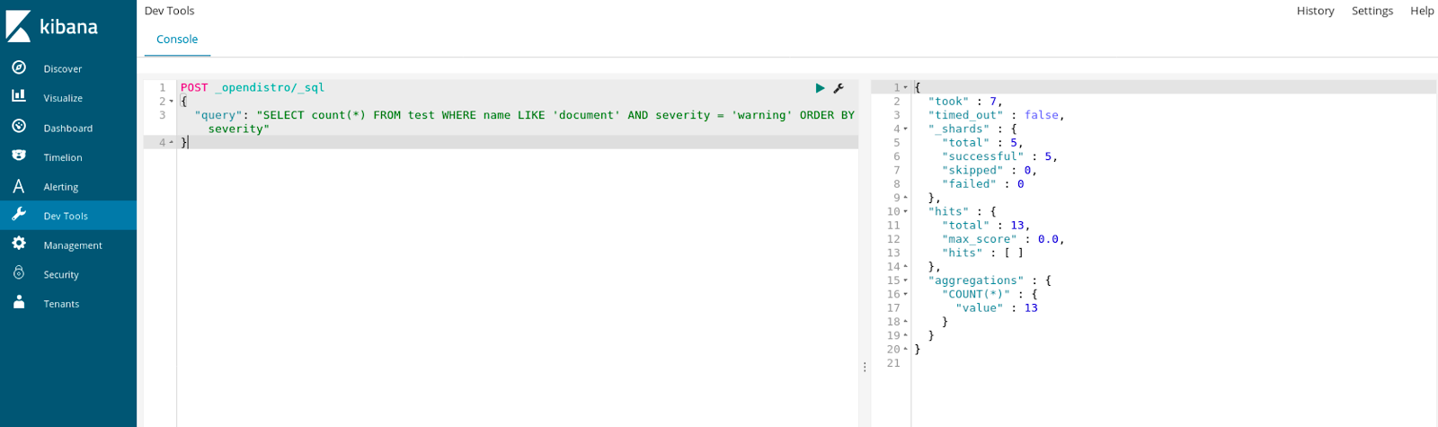This screenshot has width=1438, height=427.
Task: Run the query with green play button
Action: [820, 88]
